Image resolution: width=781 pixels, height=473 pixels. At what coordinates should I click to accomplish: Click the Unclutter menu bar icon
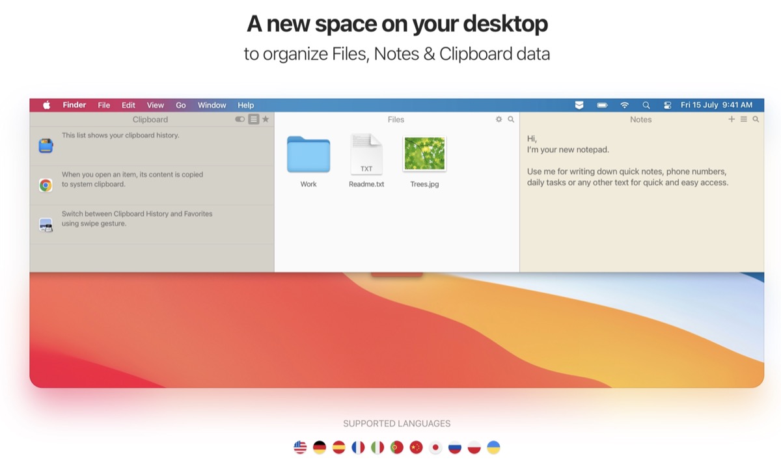tap(579, 105)
